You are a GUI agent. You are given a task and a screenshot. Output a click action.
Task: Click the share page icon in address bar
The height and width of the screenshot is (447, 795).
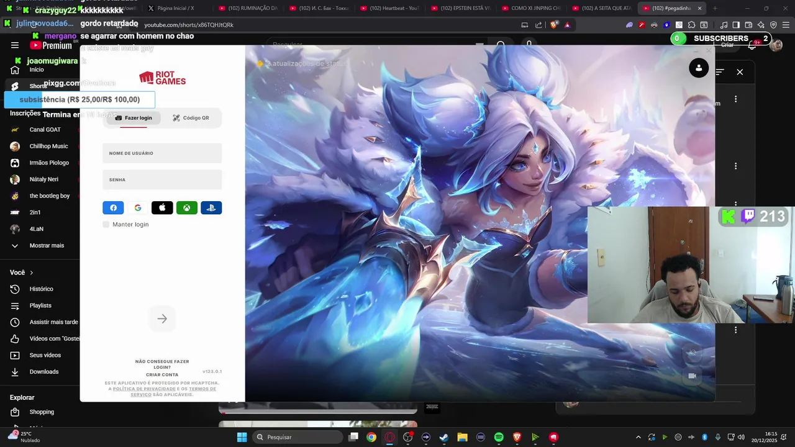point(538,25)
